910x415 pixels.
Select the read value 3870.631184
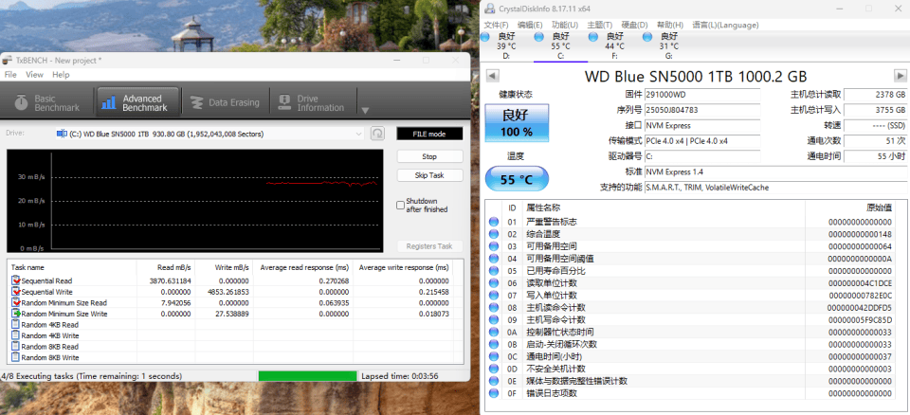click(x=170, y=280)
